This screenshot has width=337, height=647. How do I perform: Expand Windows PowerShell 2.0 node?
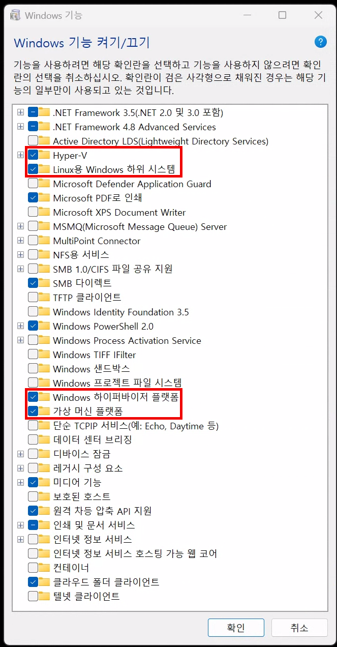click(x=20, y=326)
